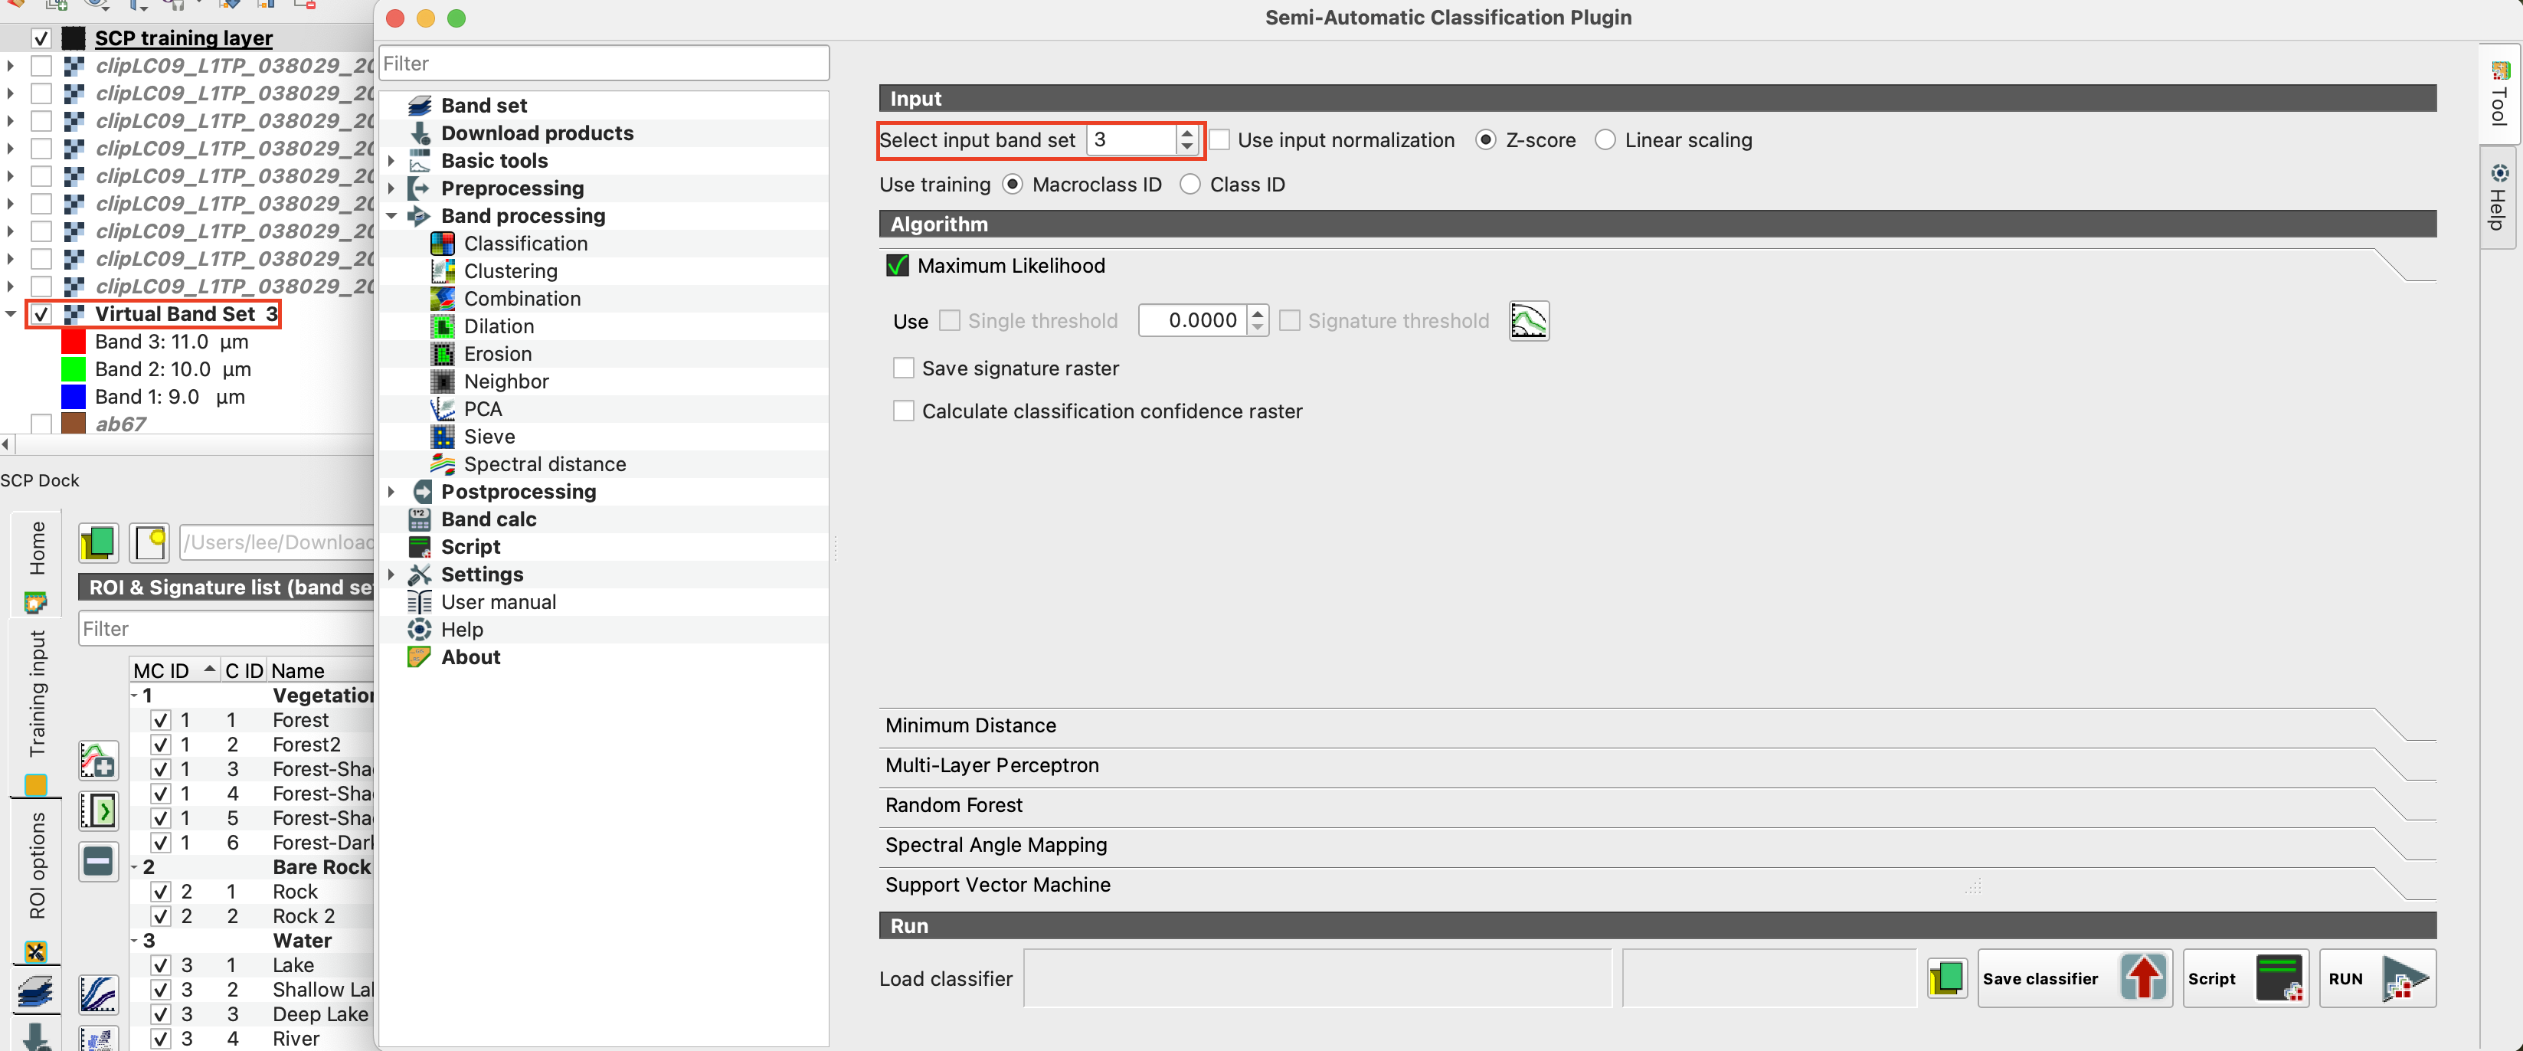Expand Preprocessing tree node
The image size is (2523, 1051).
point(391,187)
